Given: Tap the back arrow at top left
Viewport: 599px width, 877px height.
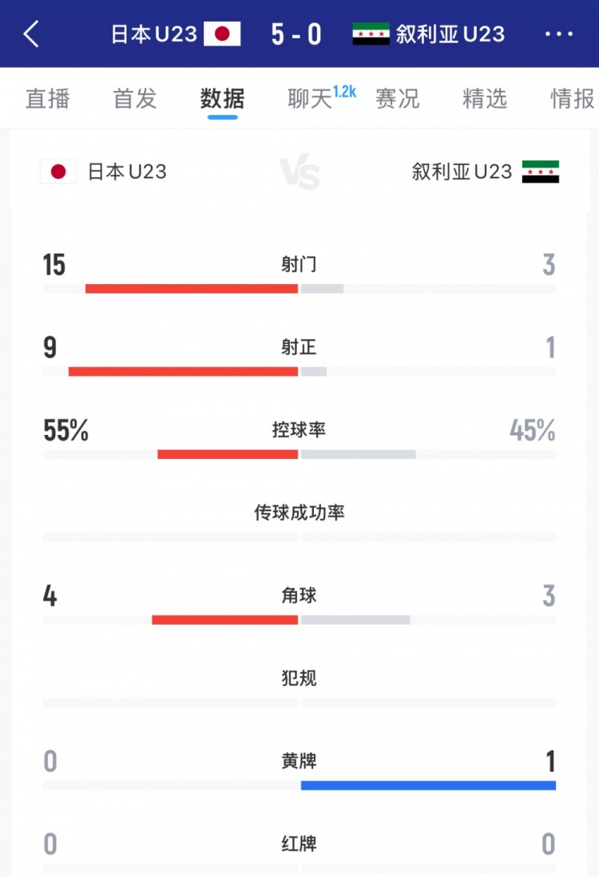Looking at the screenshot, I should point(28,35).
